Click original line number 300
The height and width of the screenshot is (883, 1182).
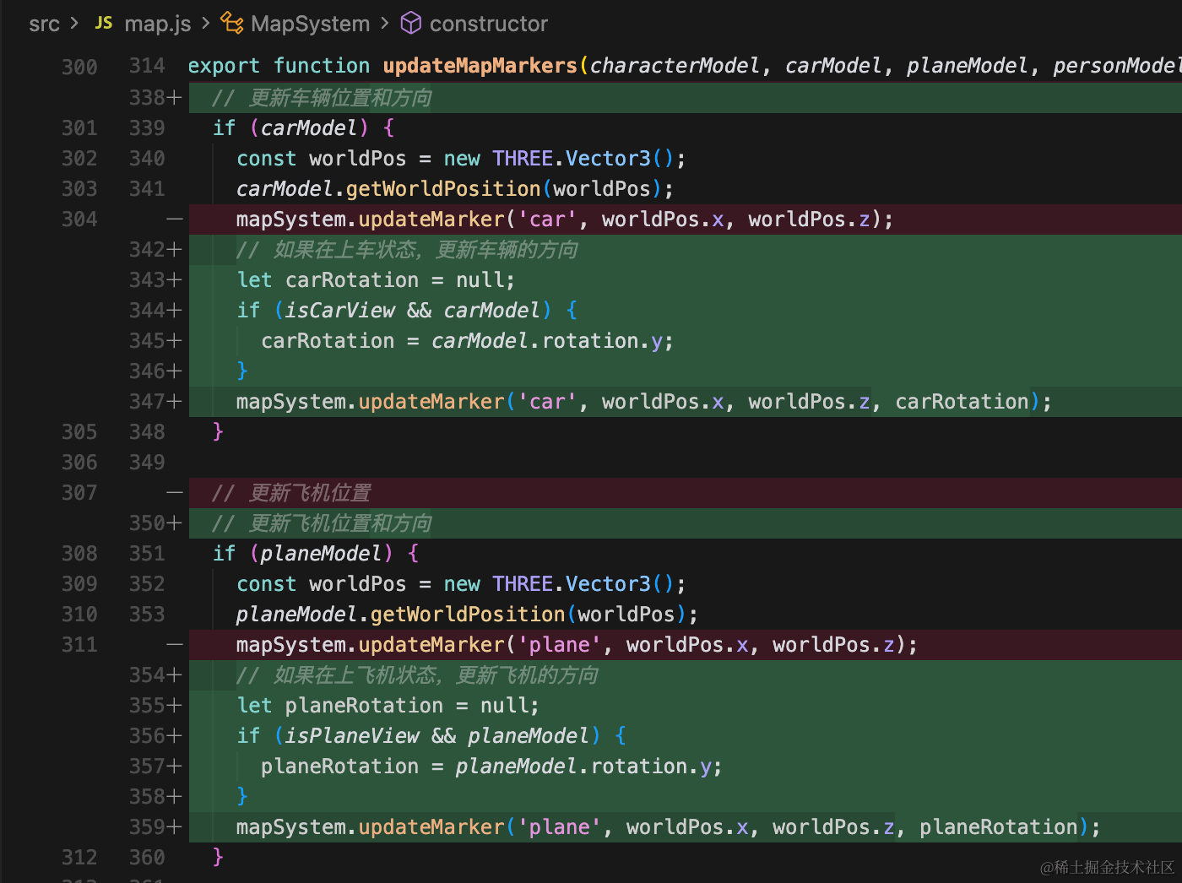click(79, 67)
